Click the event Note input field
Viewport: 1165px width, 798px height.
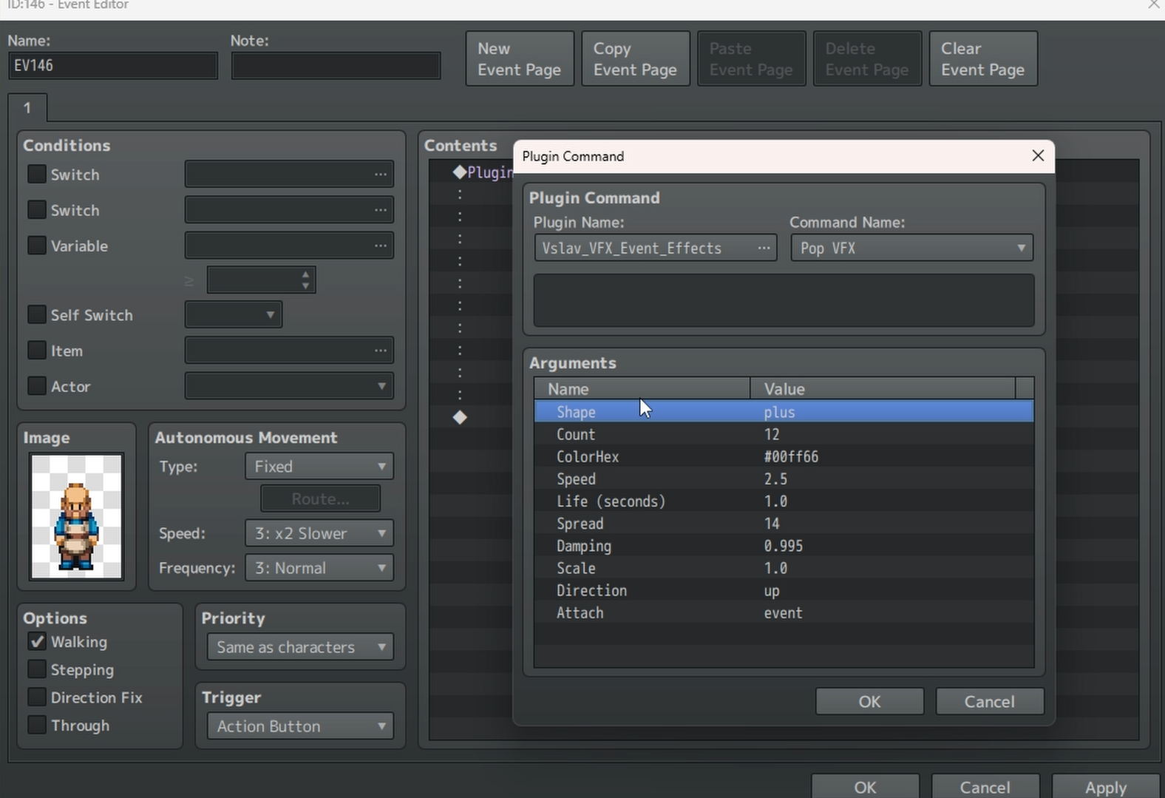tap(336, 65)
